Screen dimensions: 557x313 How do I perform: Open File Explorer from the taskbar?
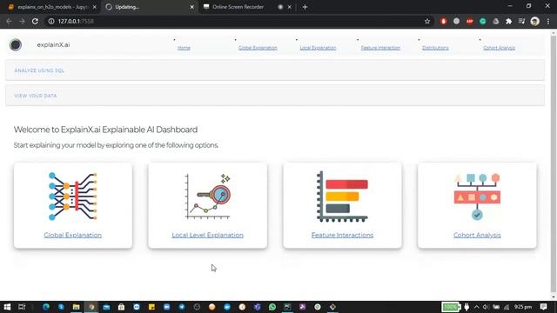[76, 307]
